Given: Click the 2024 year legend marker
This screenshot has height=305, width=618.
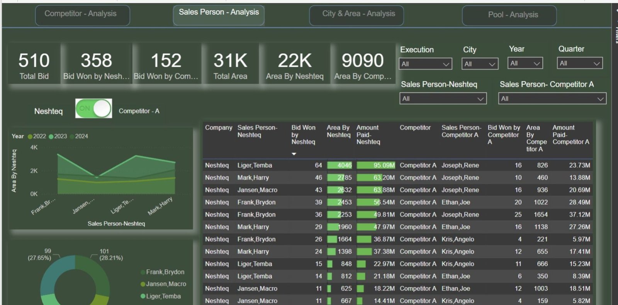Looking at the screenshot, I should (x=72, y=136).
